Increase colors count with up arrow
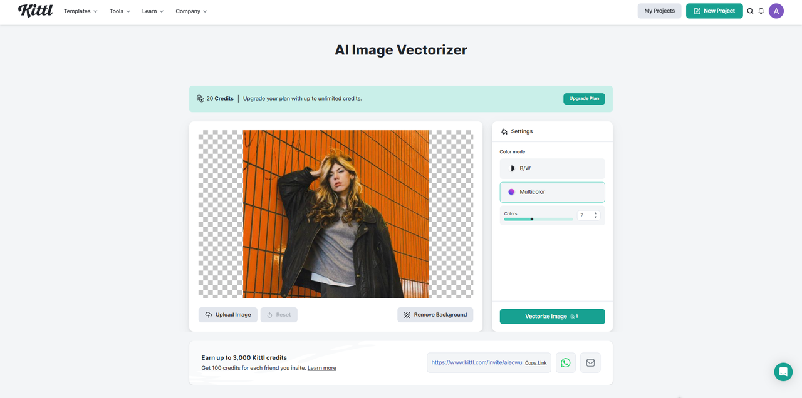This screenshot has width=802, height=398. (595, 213)
